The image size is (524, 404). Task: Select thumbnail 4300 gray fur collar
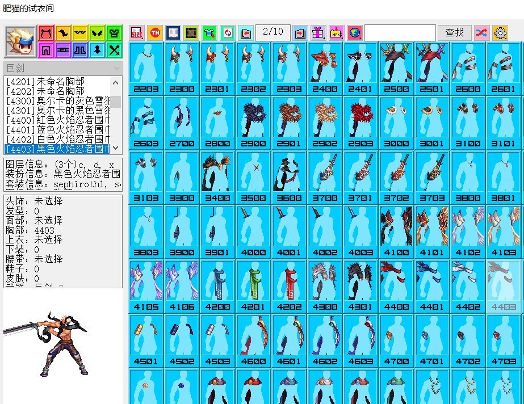pyautogui.click(x=325, y=286)
